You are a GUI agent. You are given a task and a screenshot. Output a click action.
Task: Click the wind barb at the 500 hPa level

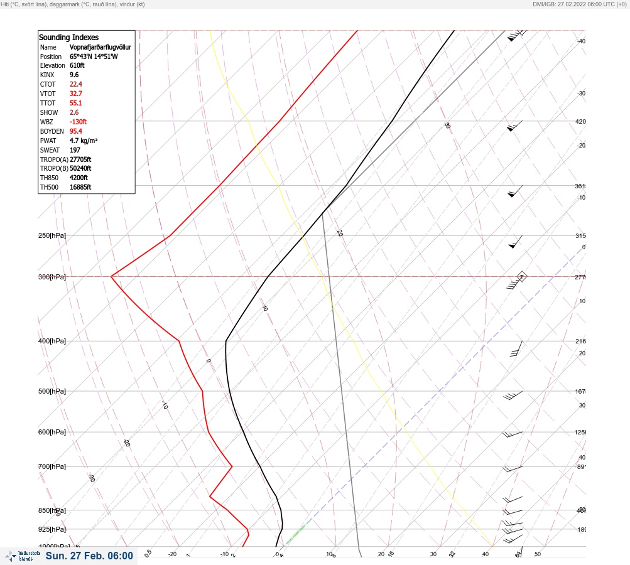click(513, 395)
